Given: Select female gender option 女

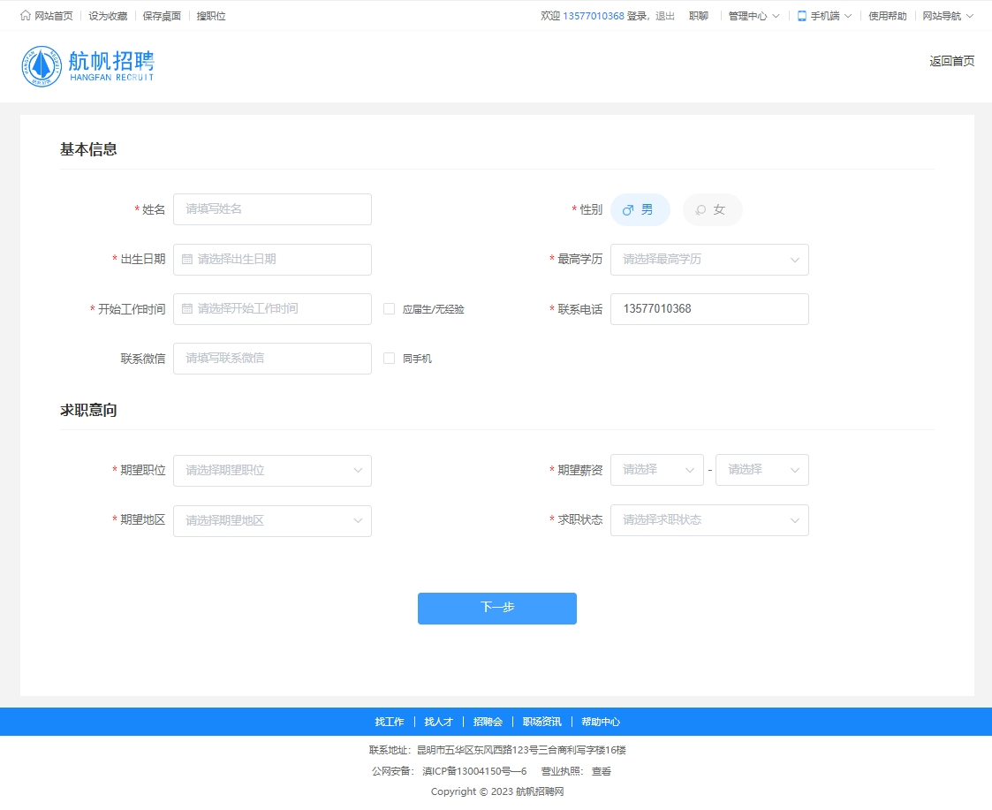Looking at the screenshot, I should pos(712,210).
